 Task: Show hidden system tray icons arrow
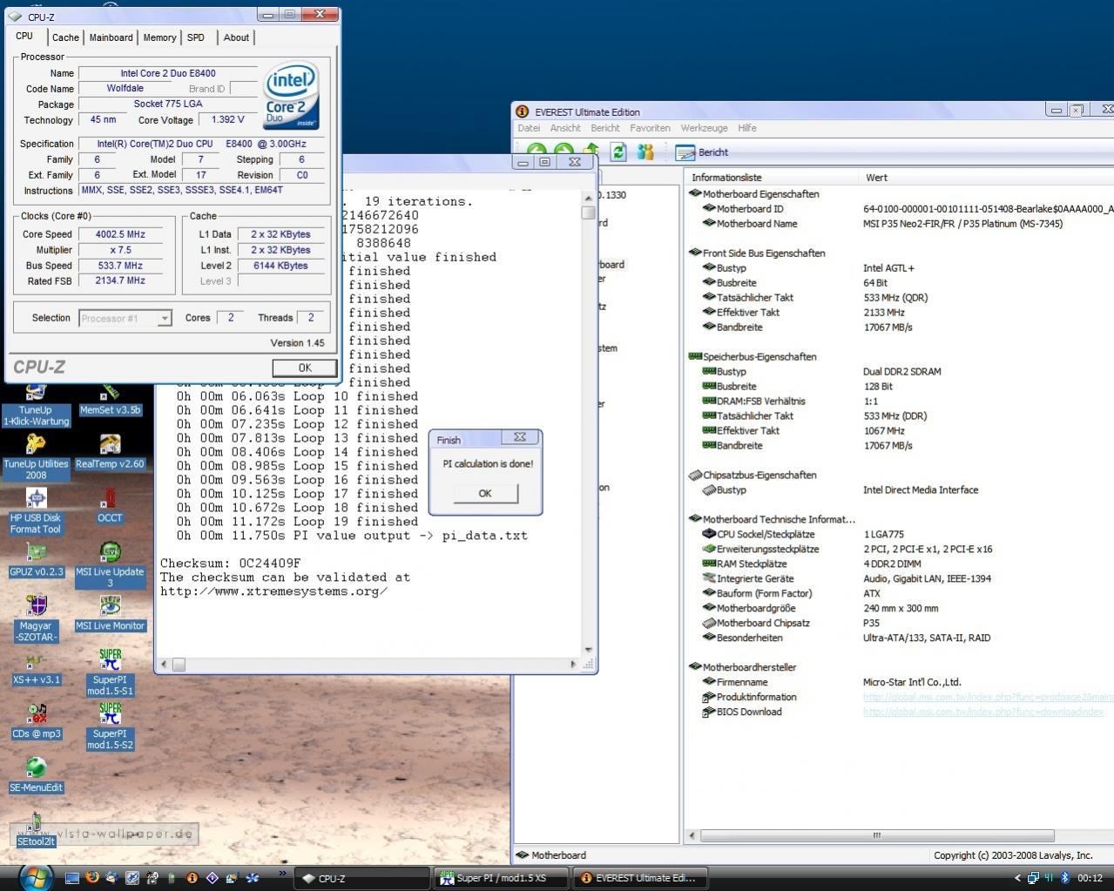(1016, 878)
